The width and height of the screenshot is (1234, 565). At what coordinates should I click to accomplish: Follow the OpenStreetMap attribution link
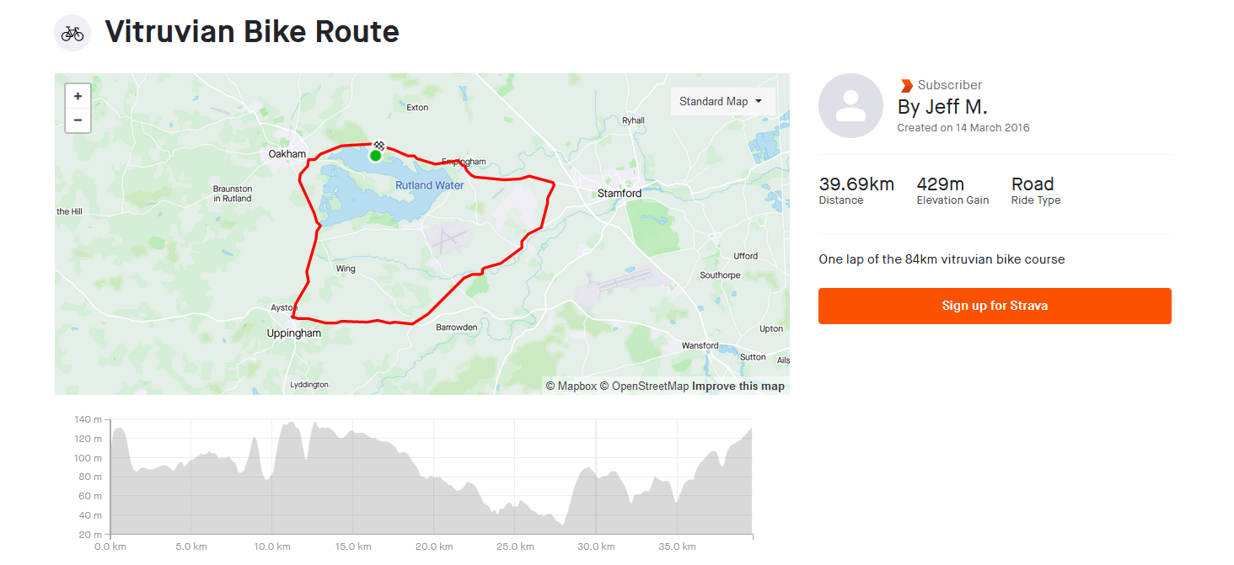648,386
